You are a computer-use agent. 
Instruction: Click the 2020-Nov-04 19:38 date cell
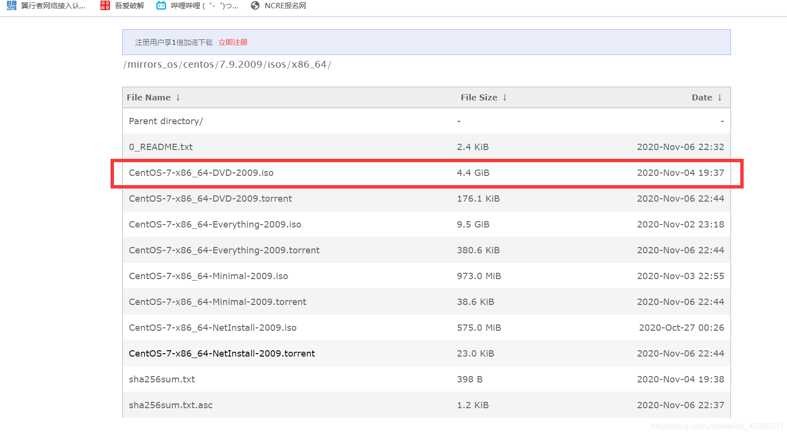pos(680,379)
